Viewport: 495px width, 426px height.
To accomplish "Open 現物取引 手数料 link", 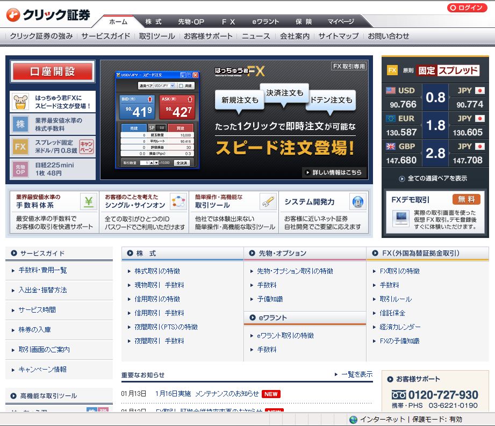I will pyautogui.click(x=159, y=285).
